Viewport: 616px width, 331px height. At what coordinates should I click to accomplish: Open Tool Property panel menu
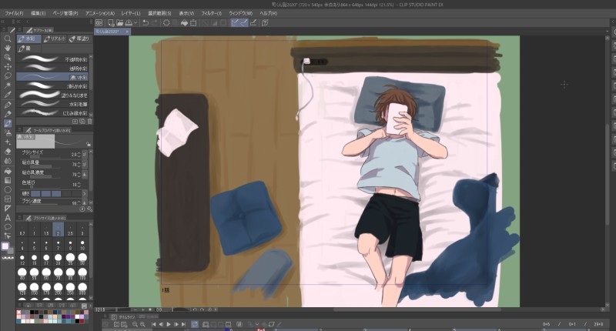20,129
